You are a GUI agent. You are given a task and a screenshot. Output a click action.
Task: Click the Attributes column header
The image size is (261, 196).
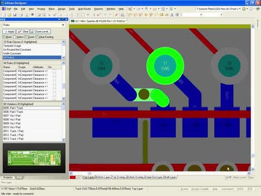coord(40,67)
